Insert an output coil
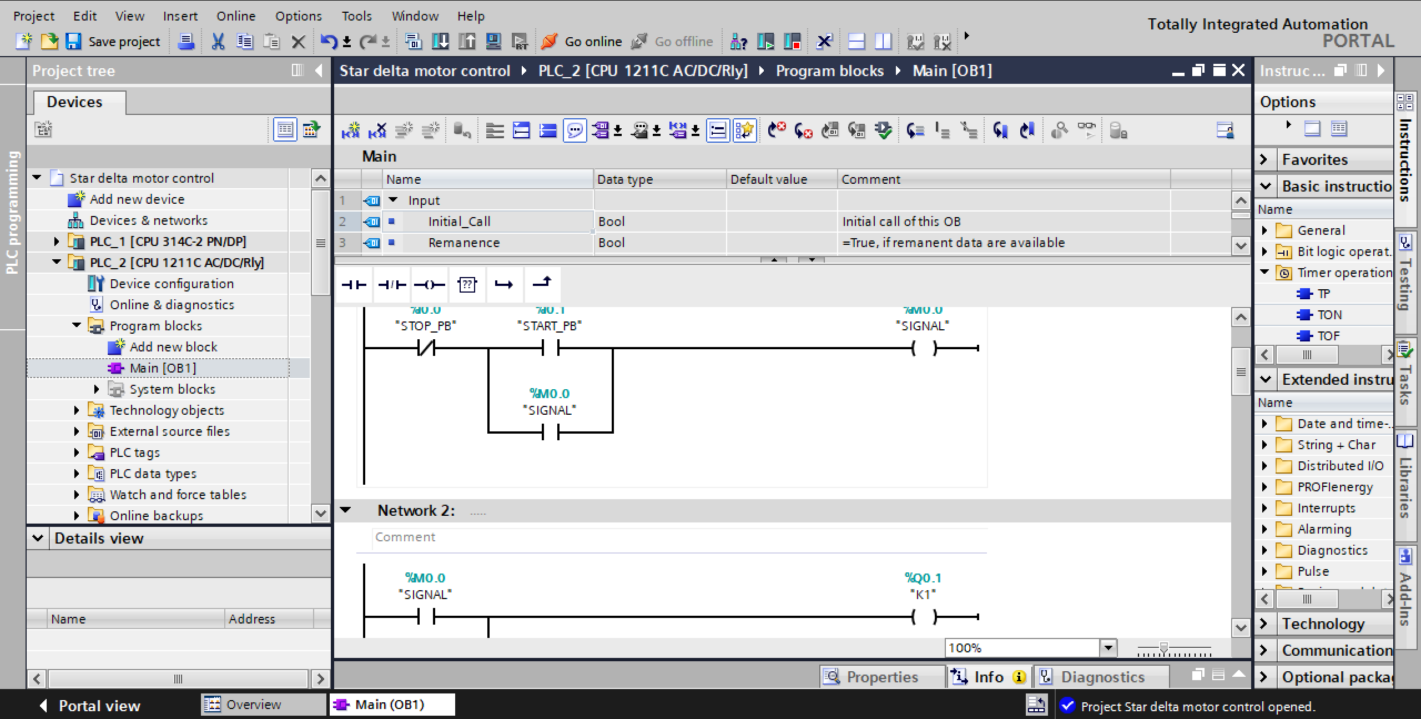Viewport: 1421px width, 719px height. (x=429, y=285)
